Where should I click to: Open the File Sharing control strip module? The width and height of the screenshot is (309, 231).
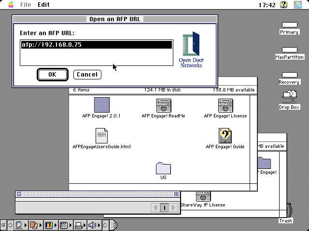(34, 225)
